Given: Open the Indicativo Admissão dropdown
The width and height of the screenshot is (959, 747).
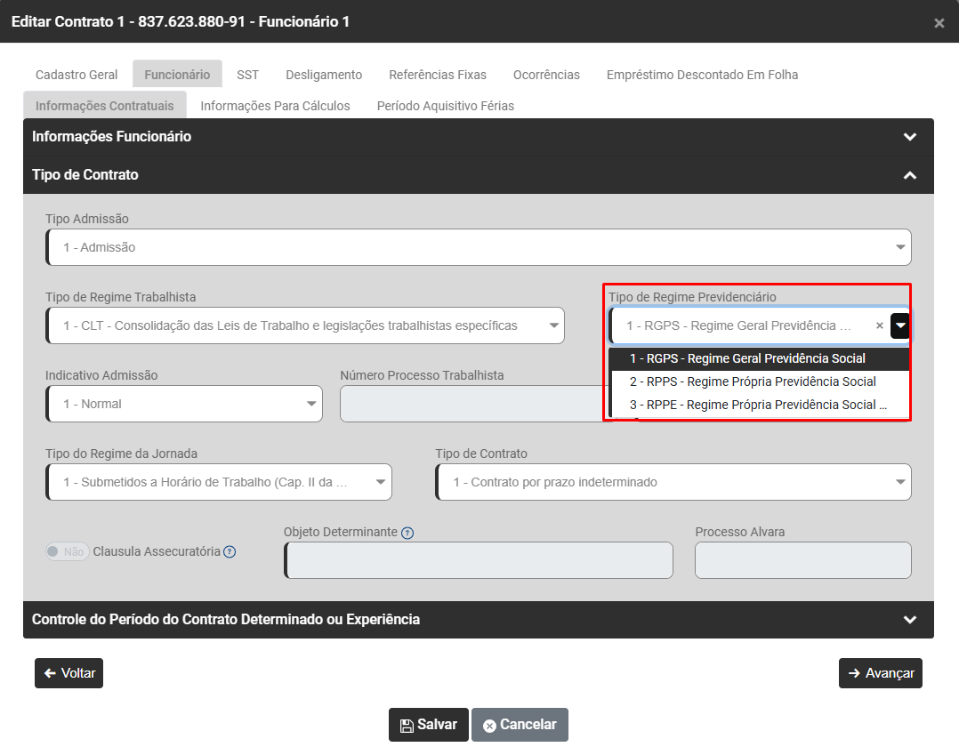Looking at the screenshot, I should click(184, 404).
